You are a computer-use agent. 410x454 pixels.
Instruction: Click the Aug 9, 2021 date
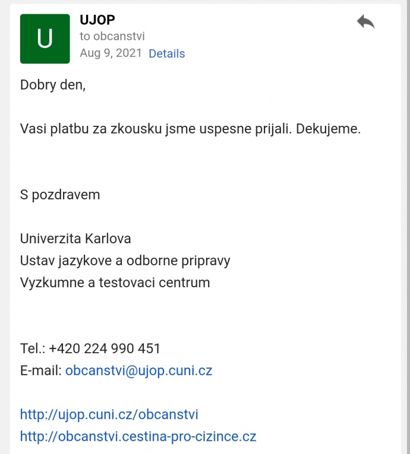[x=111, y=53]
